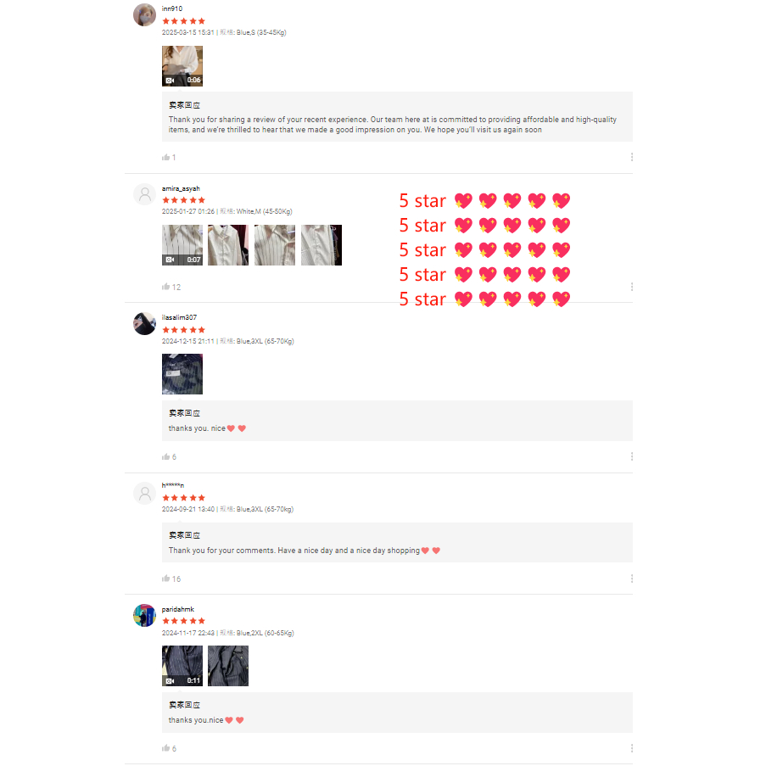
Task: Open ilasalim307's profile avatar
Action: click(x=144, y=324)
